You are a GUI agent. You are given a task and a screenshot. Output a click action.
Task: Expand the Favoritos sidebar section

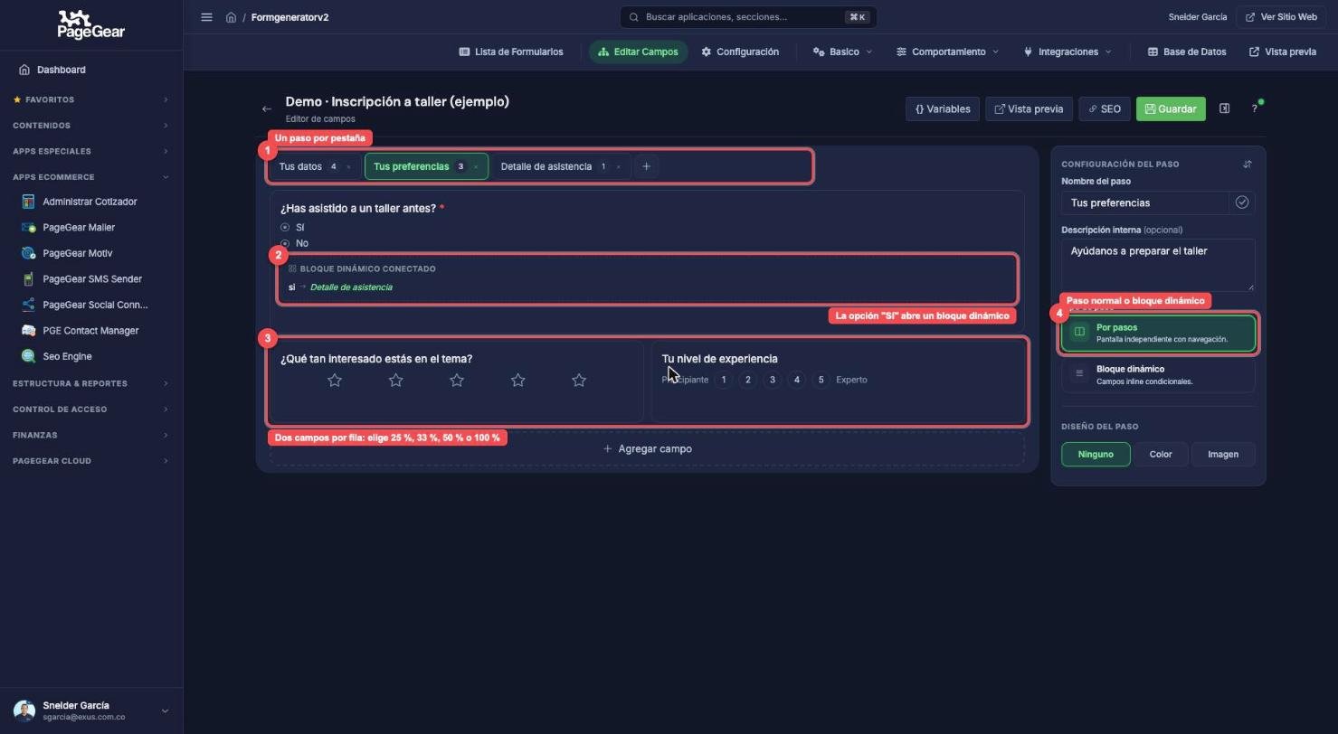tap(90, 99)
